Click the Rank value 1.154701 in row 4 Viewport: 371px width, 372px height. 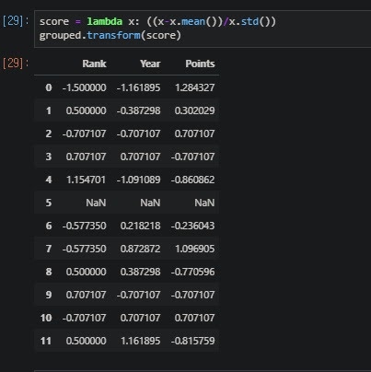[87, 180]
